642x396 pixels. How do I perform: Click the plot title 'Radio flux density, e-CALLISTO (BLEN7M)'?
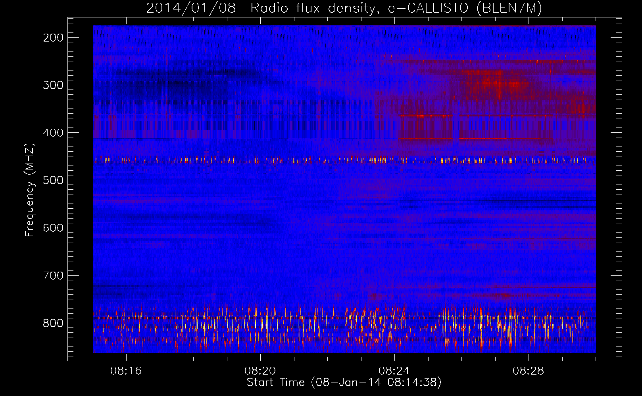point(396,8)
